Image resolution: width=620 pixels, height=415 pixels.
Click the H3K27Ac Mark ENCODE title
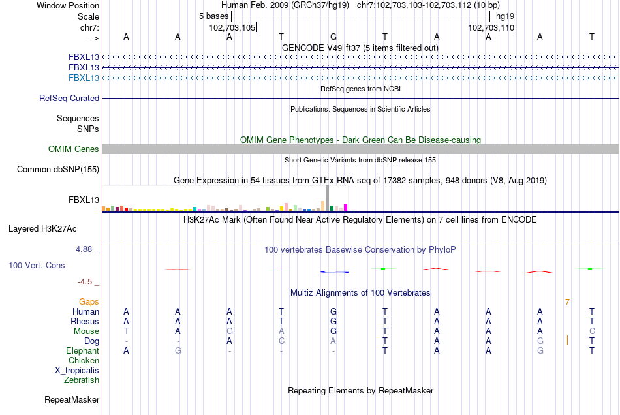(360, 220)
